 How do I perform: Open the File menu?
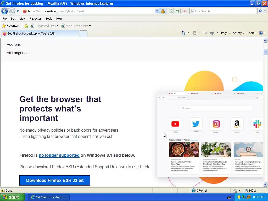tap(5, 19)
